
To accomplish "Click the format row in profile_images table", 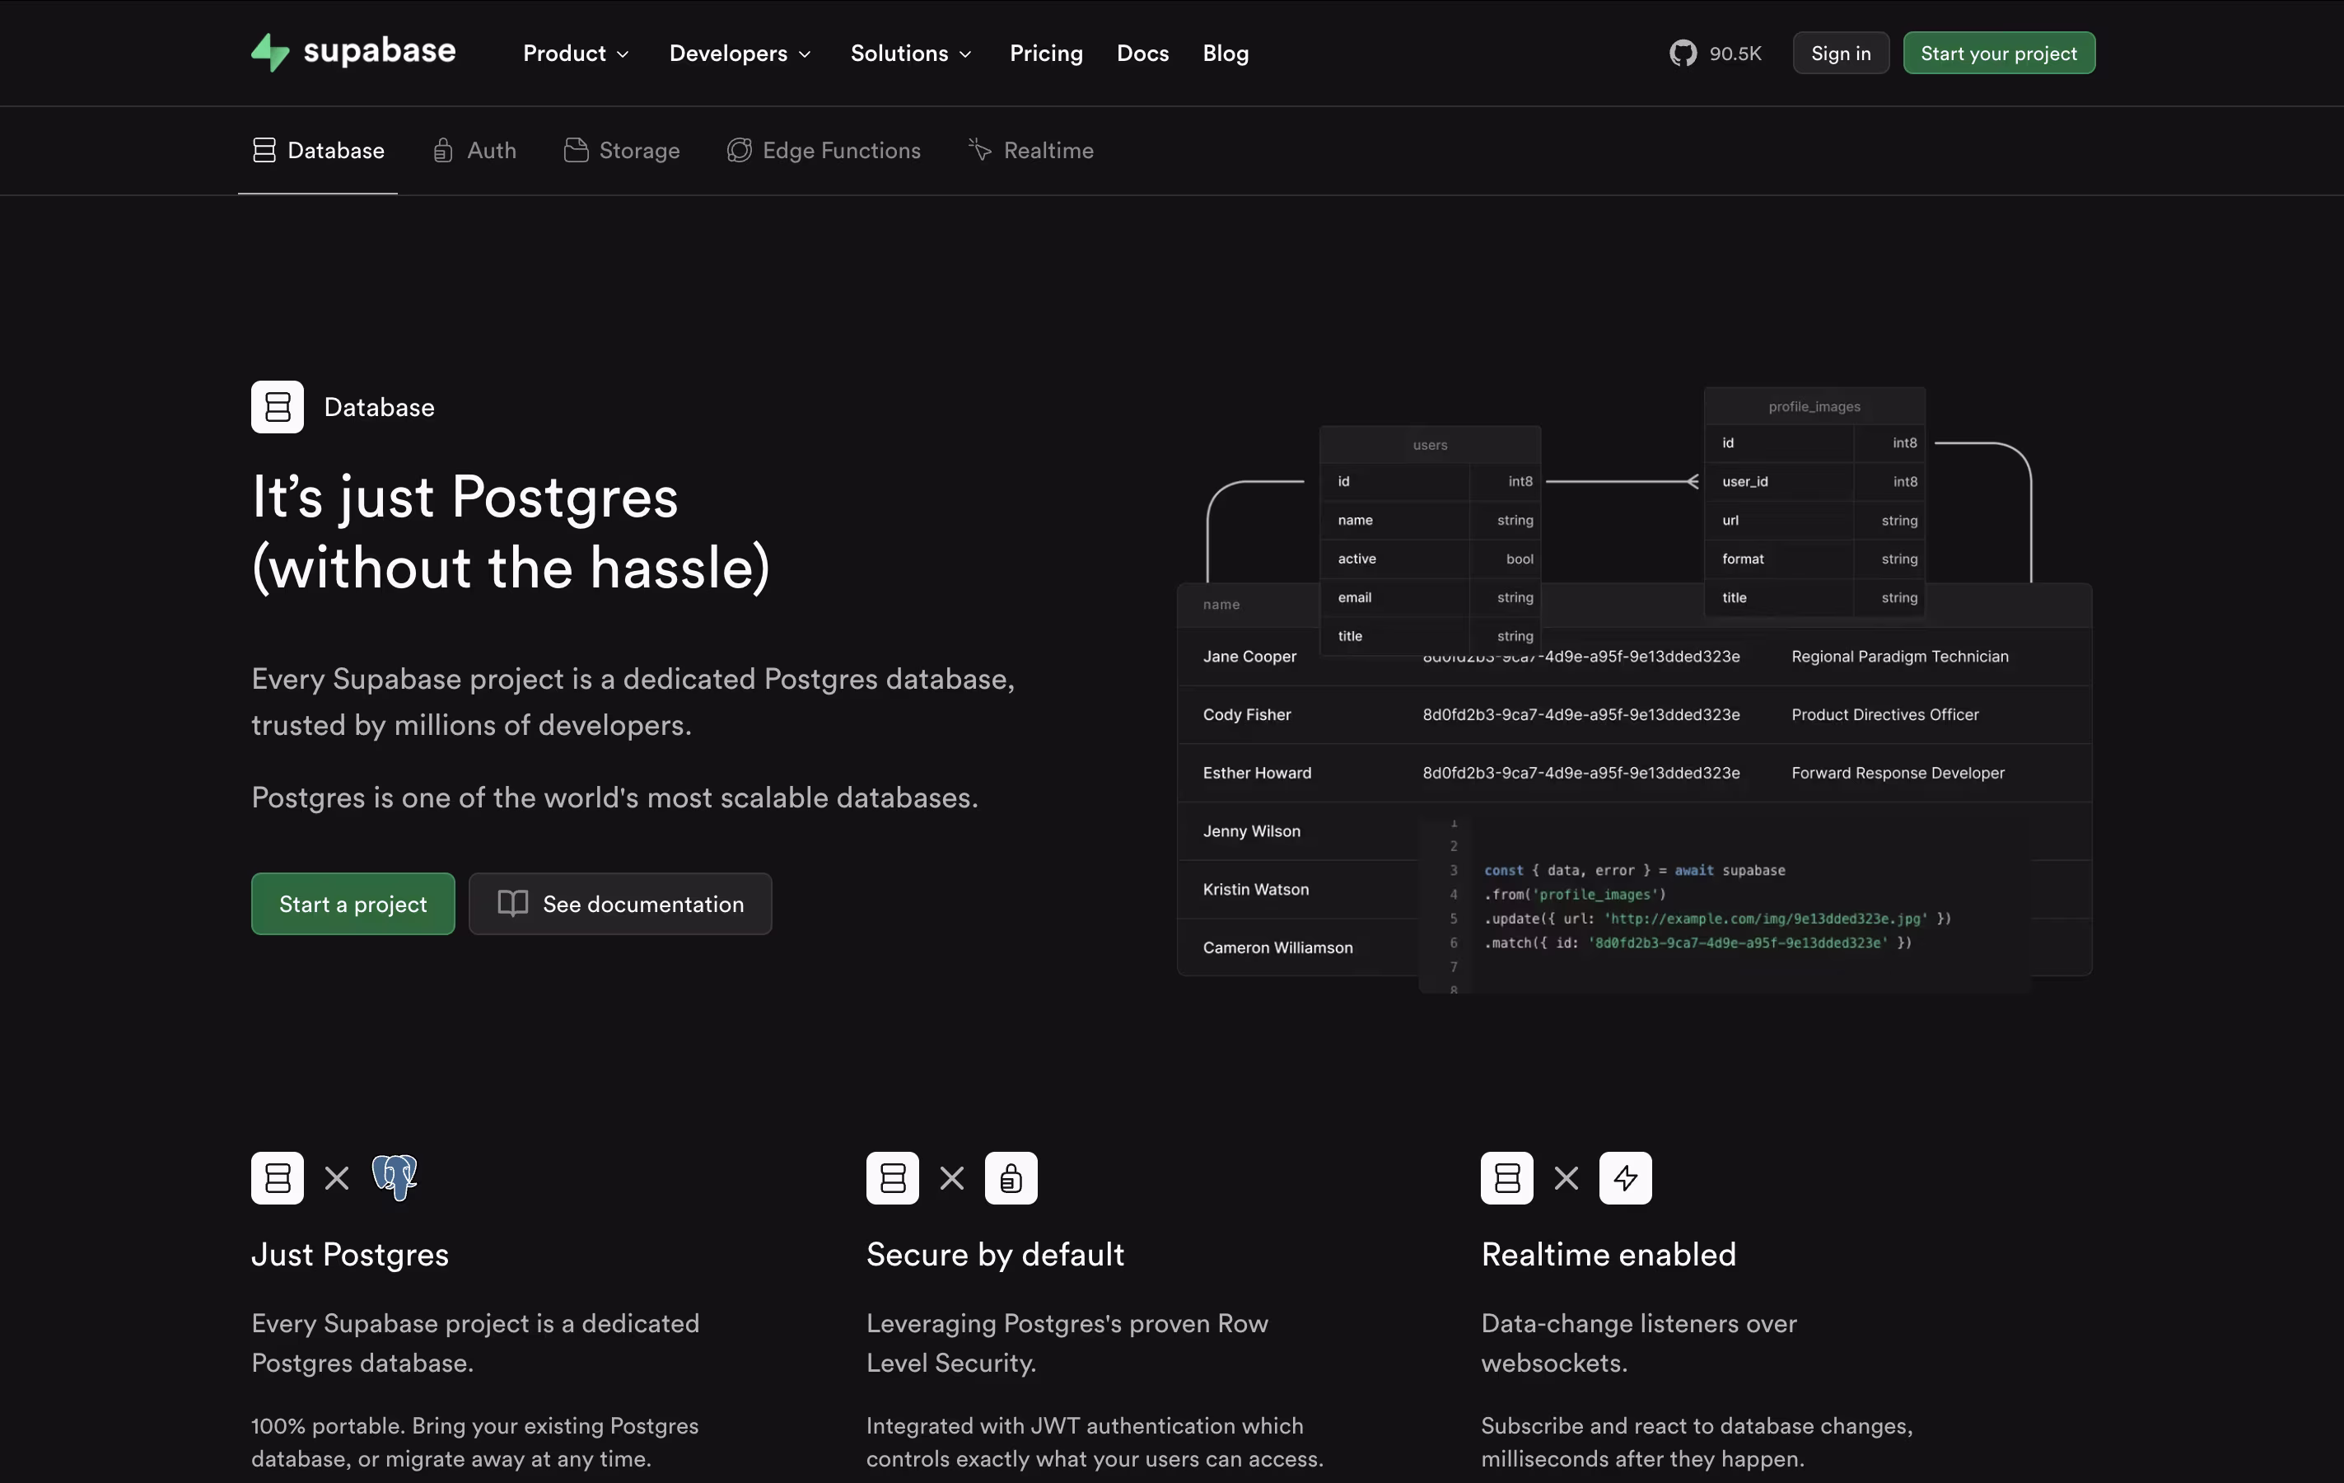I will pos(1814,559).
